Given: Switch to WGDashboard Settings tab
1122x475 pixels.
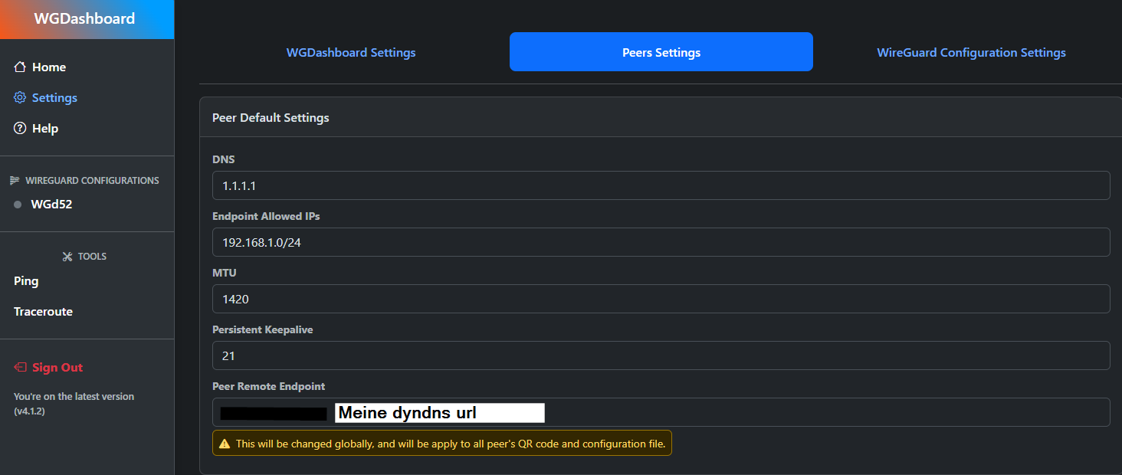Looking at the screenshot, I should (351, 53).
